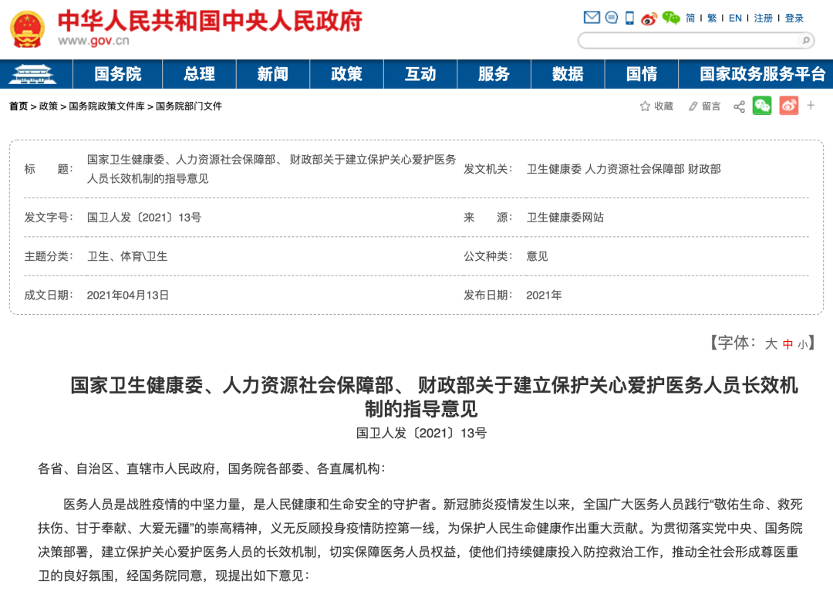The image size is (833, 598).
Task: Open the mobile phone client icon
Action: click(x=629, y=18)
